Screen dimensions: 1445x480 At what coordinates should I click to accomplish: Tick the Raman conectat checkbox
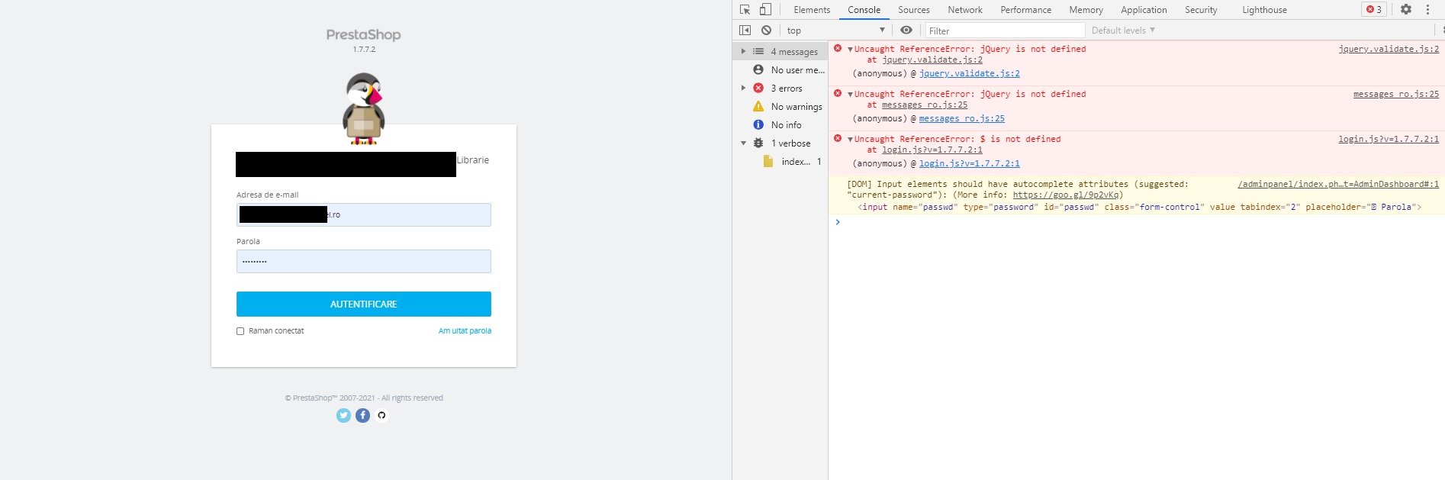click(x=240, y=331)
